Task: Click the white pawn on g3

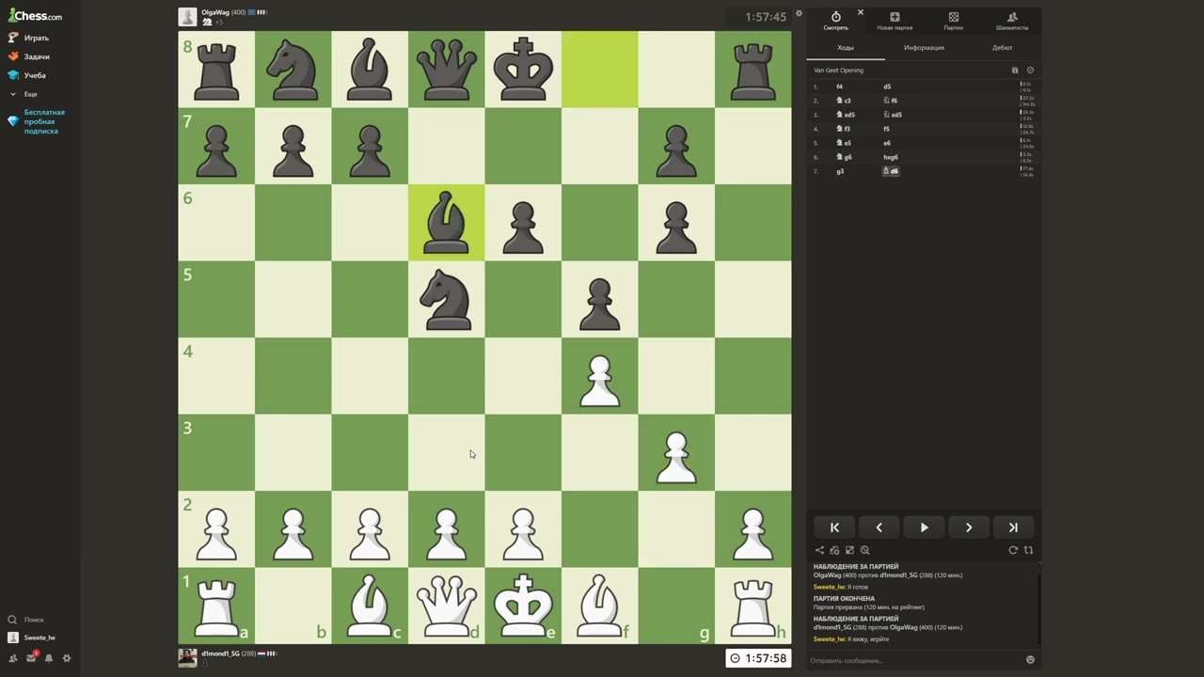Action: point(676,452)
